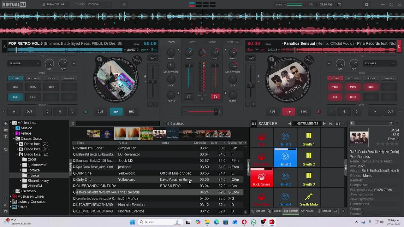
Task: Click the deck A pitch minus button
Action: [x=150, y=104]
